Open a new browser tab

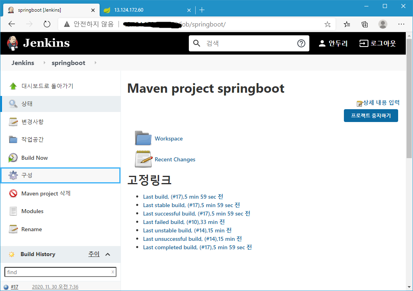coord(202,10)
